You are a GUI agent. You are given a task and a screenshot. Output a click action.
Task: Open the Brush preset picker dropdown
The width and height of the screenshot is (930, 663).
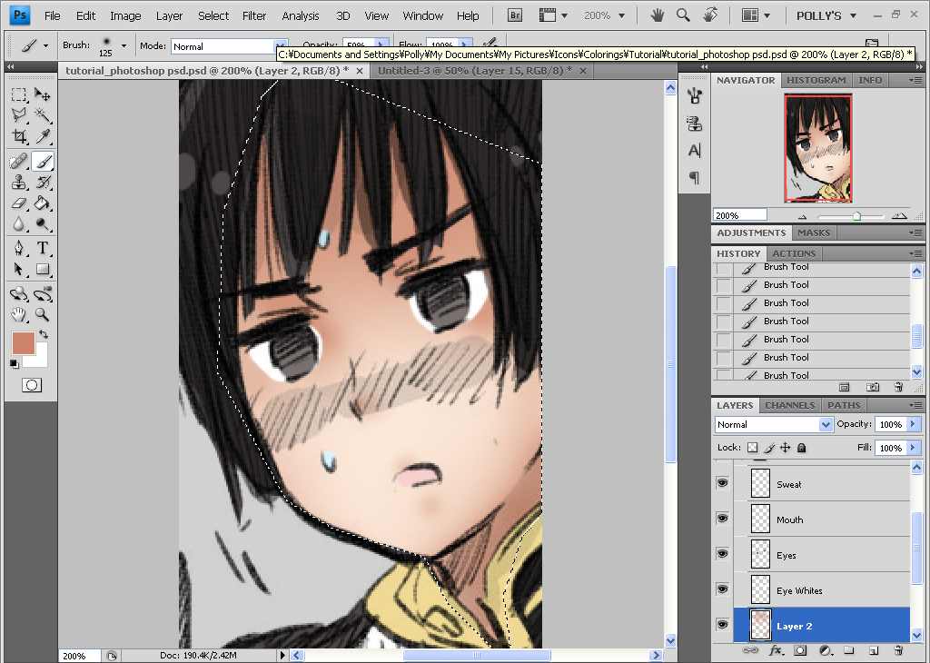(x=124, y=45)
